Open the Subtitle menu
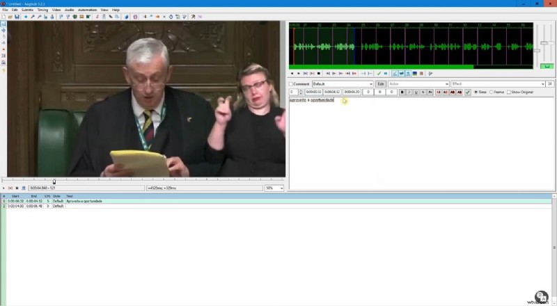Screen dimensions: 557x306 pos(27,10)
